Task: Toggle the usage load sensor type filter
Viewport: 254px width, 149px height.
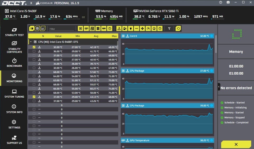Action: 154,28
